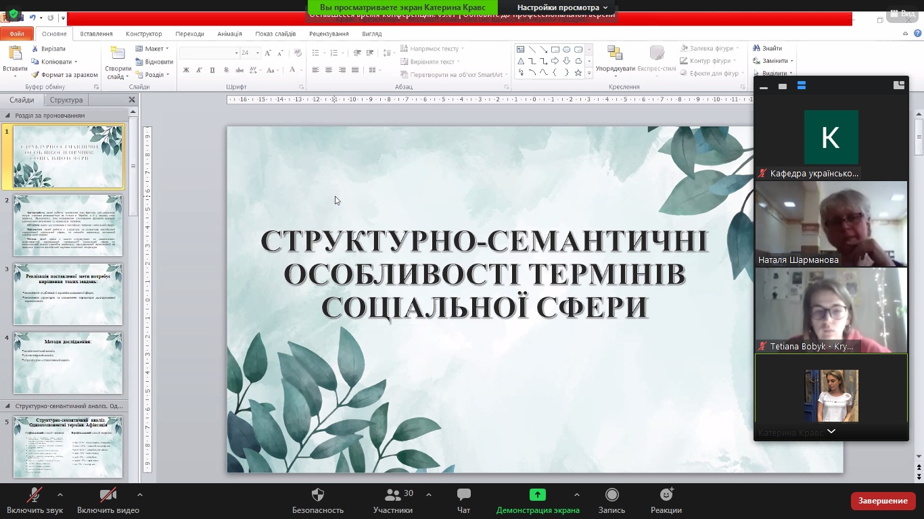Click Формат за зразком brush icon
924x519 pixels.
35,74
